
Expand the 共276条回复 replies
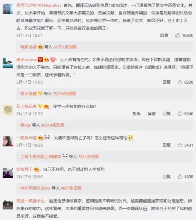65,94
